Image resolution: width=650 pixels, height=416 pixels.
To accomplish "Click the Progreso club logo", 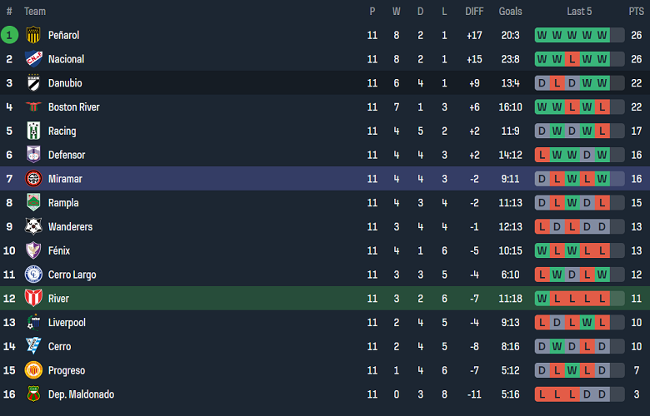I will [33, 370].
